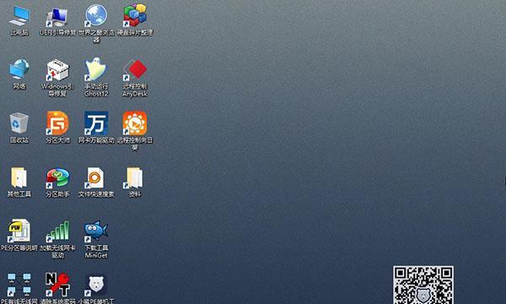Select the Ghost12 ghost icon

pos(96,69)
